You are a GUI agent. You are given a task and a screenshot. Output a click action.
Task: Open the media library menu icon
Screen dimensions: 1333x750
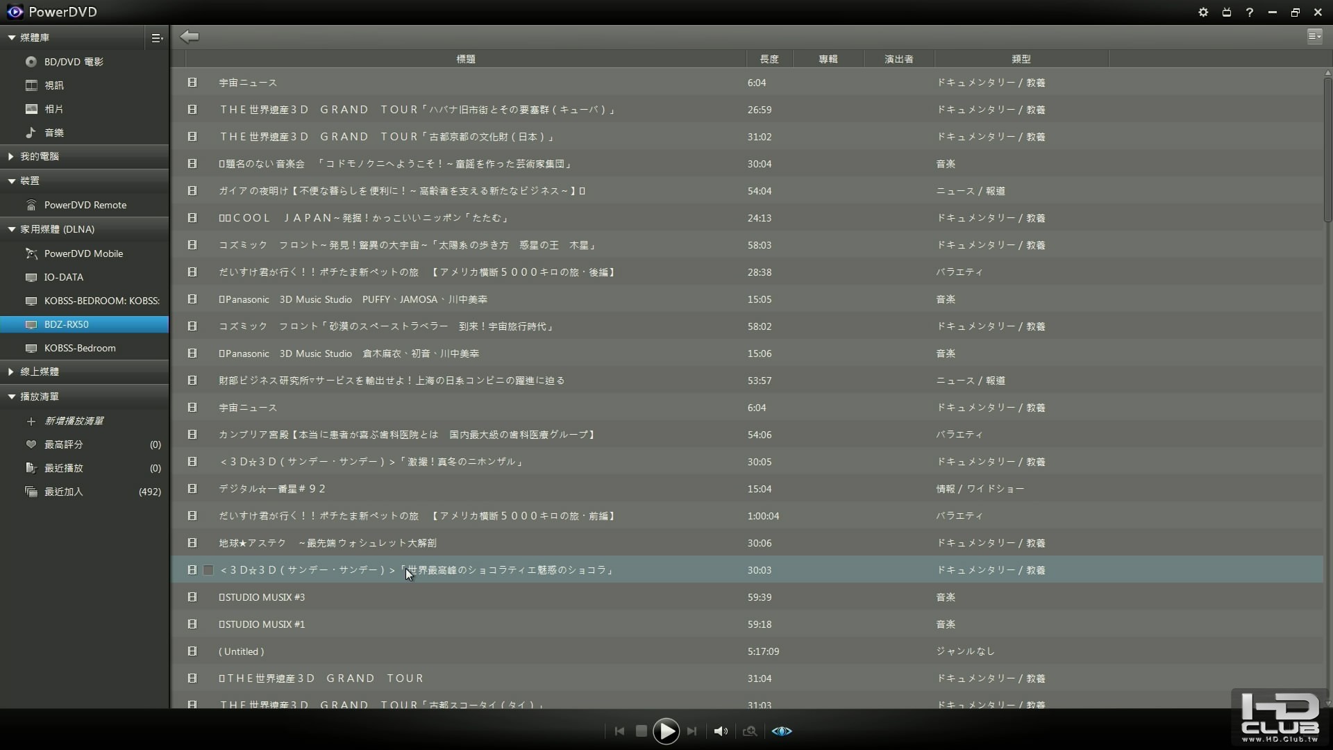(157, 37)
